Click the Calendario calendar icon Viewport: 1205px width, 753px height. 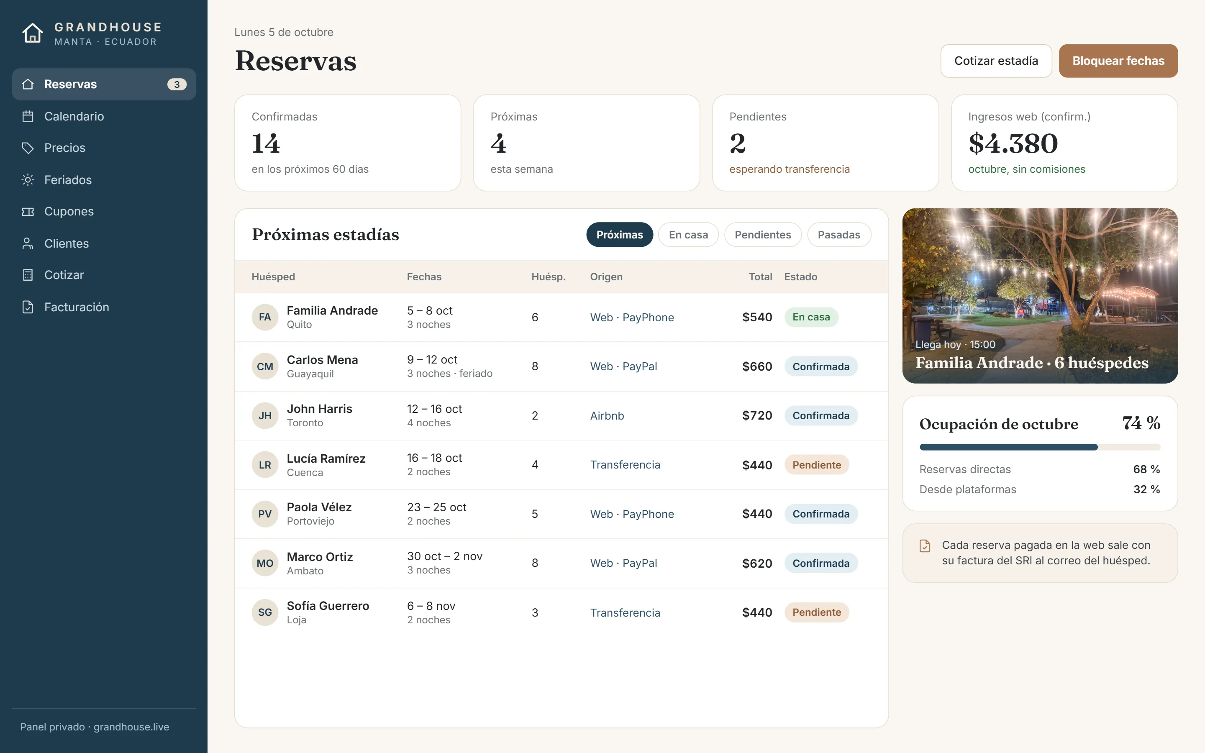(28, 116)
